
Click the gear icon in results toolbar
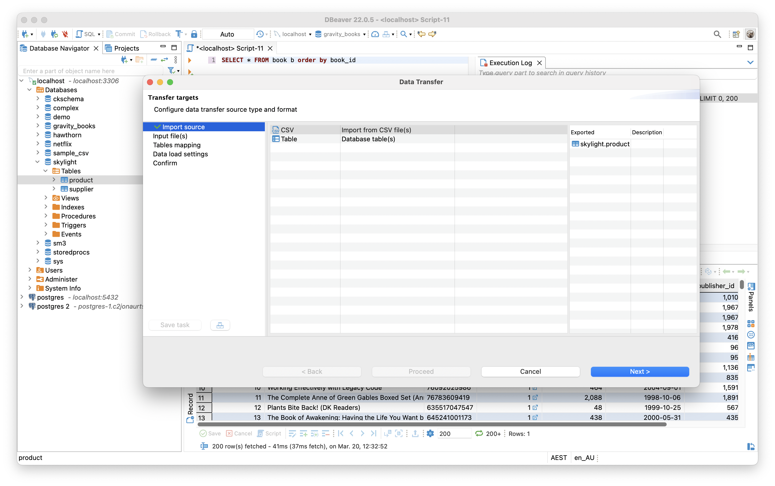point(430,433)
